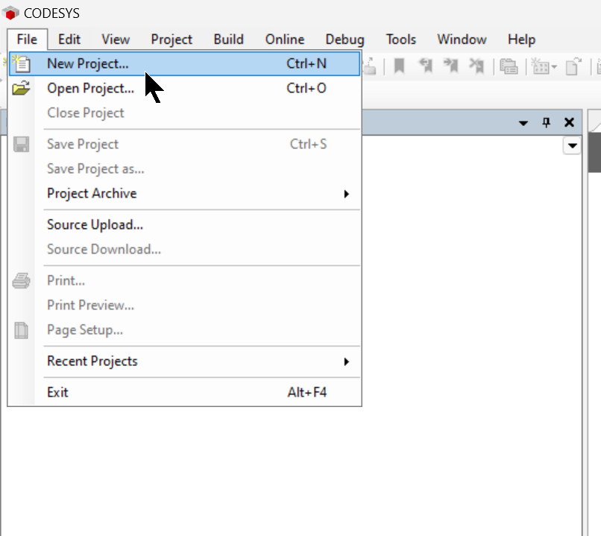Image resolution: width=601 pixels, height=536 pixels.
Task: Open the add object dropdown arrow
Action: (554, 67)
